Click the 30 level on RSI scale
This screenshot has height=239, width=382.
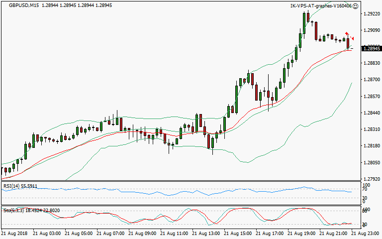coord(365,198)
